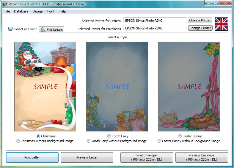Viewport: 234px width, 168px height.
Task: Click the Easter Bunny sample thumbnail
Action: point(189,87)
